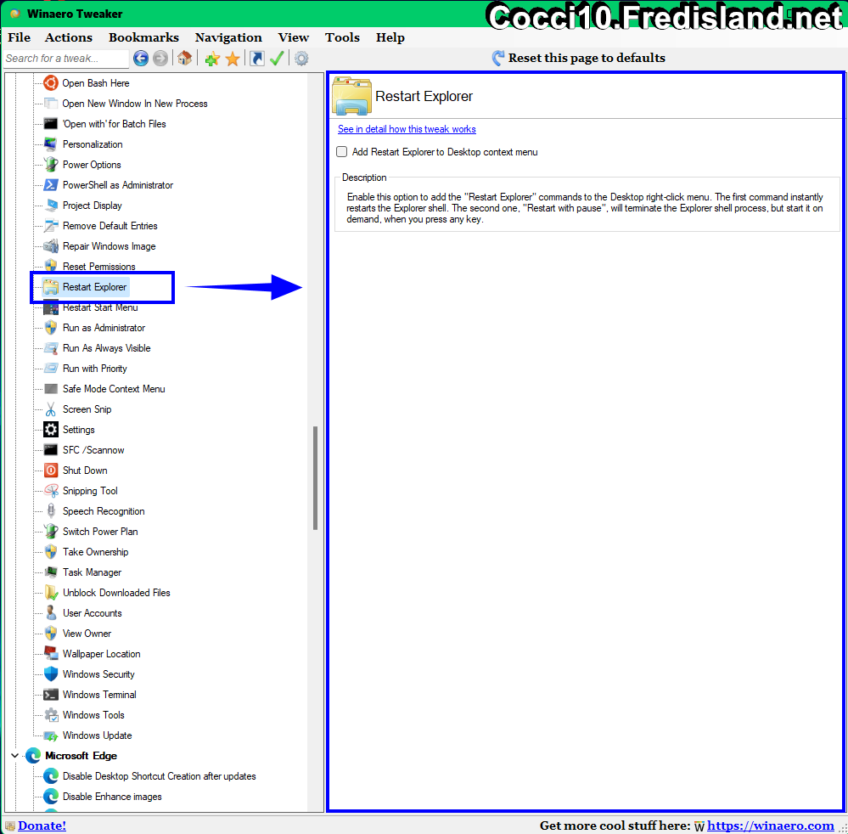Open See in detail how this tweak works

[x=407, y=129]
